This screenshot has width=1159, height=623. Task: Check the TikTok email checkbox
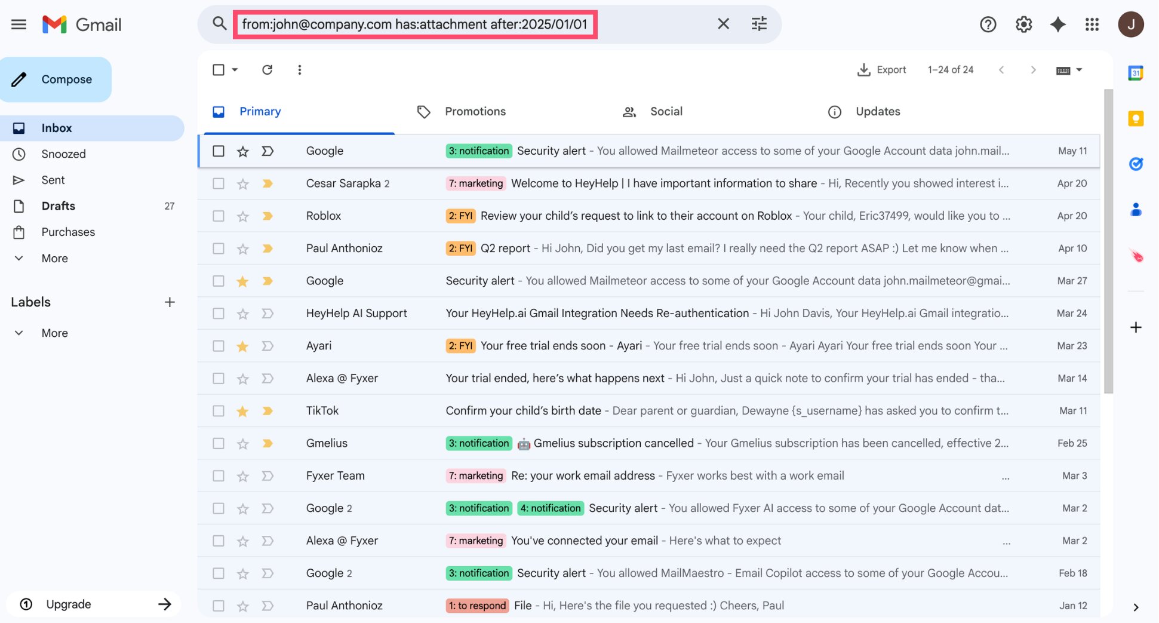point(219,411)
